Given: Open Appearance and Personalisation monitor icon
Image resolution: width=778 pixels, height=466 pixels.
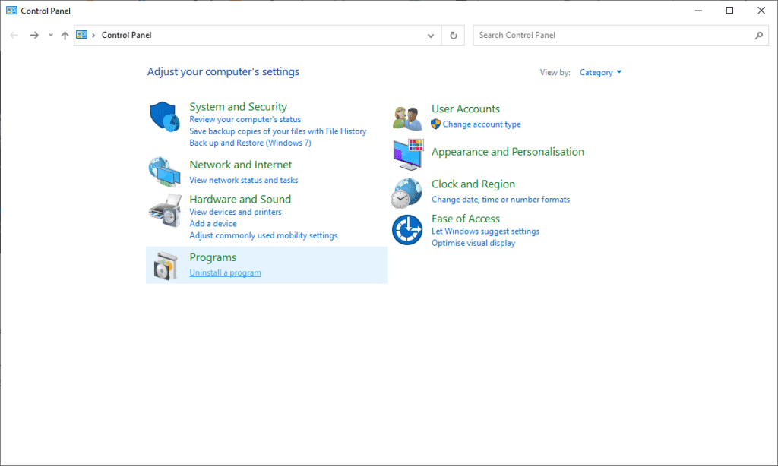Looking at the screenshot, I should (407, 153).
